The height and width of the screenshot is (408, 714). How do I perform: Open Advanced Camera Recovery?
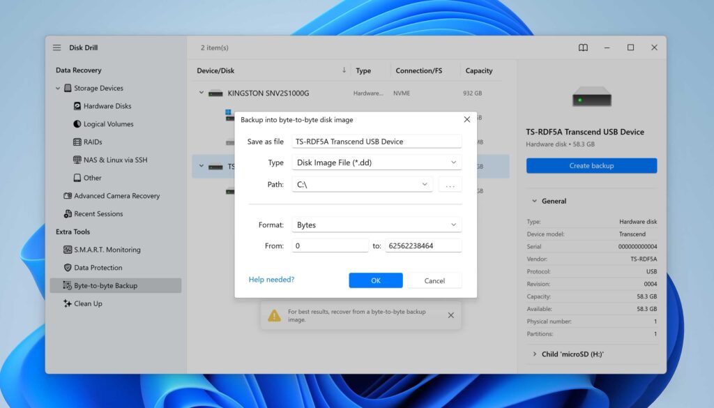pos(116,196)
